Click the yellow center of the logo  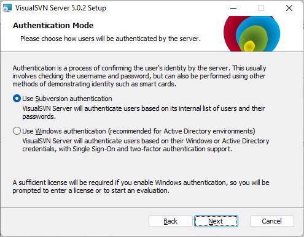(249, 46)
